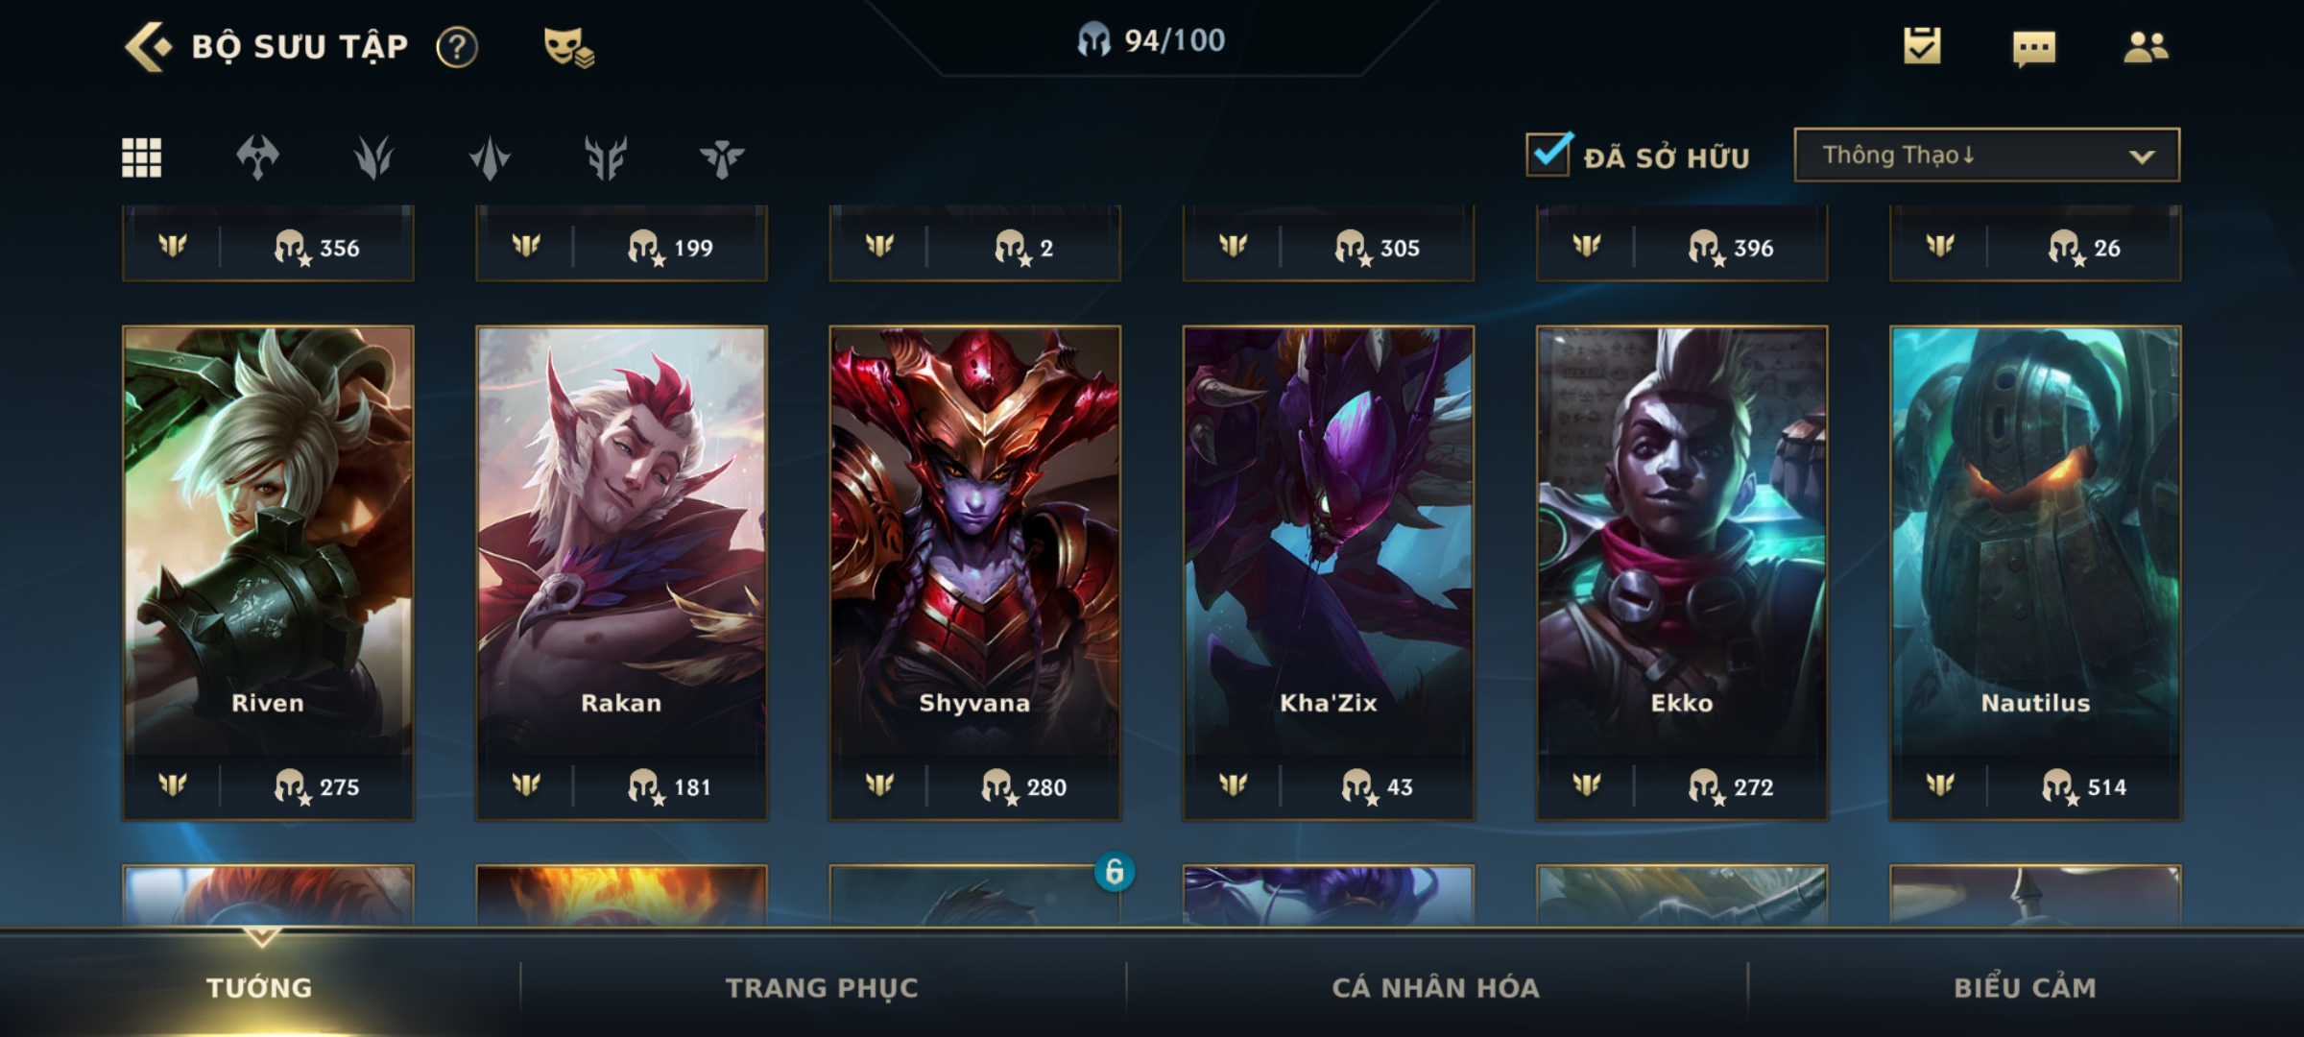Image resolution: width=2304 pixels, height=1037 pixels.
Task: Open the missions checklist icon
Action: [x=1922, y=46]
